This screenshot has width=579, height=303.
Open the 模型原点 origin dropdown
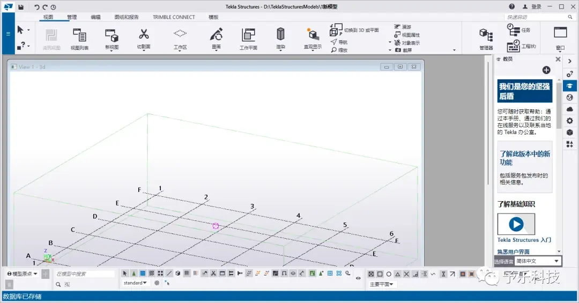pos(22,274)
